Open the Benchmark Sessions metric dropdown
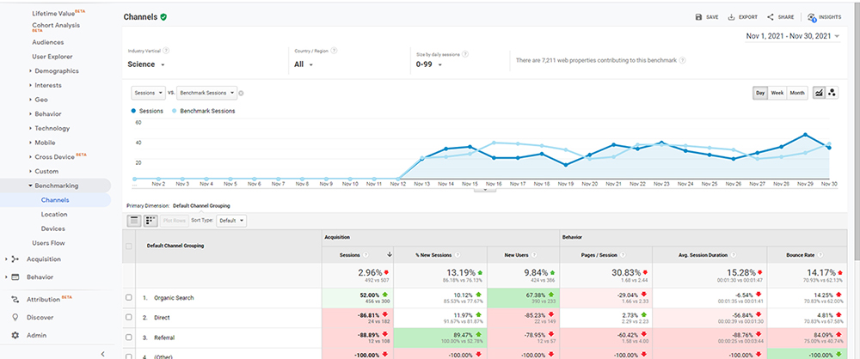Viewport: 860px width, 359px height. tap(206, 93)
